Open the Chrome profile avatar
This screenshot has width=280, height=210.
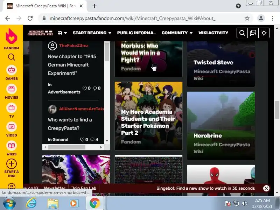pyautogui.click(x=261, y=18)
